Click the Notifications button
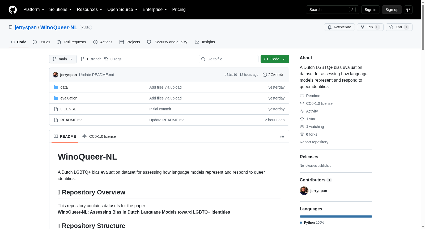The width and height of the screenshot is (425, 229). coord(339,27)
